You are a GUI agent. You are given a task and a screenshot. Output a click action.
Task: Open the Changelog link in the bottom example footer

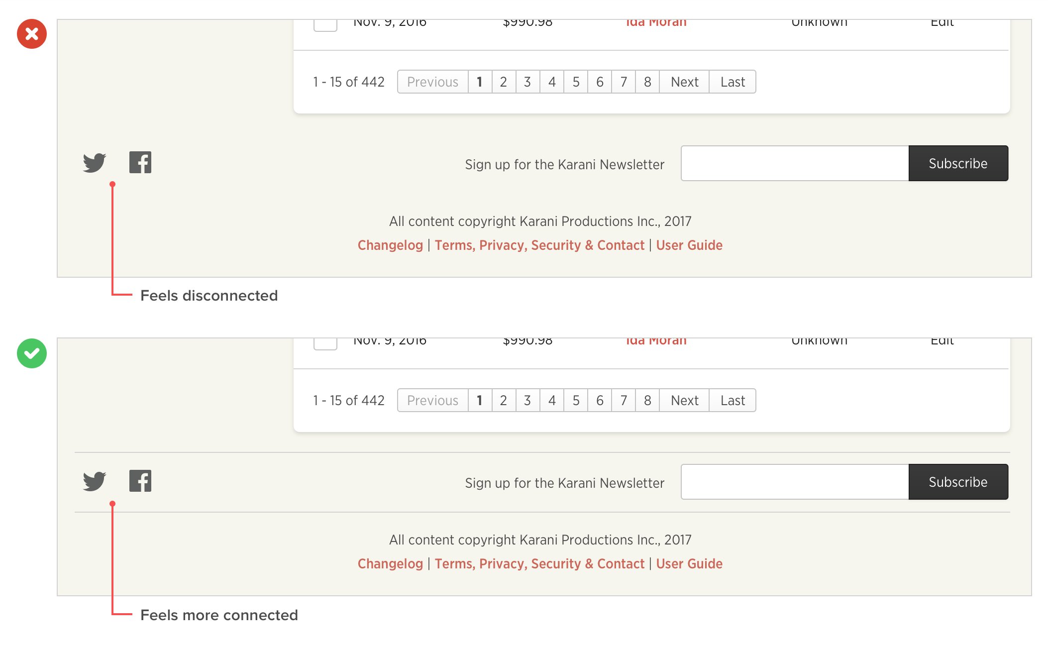(390, 564)
